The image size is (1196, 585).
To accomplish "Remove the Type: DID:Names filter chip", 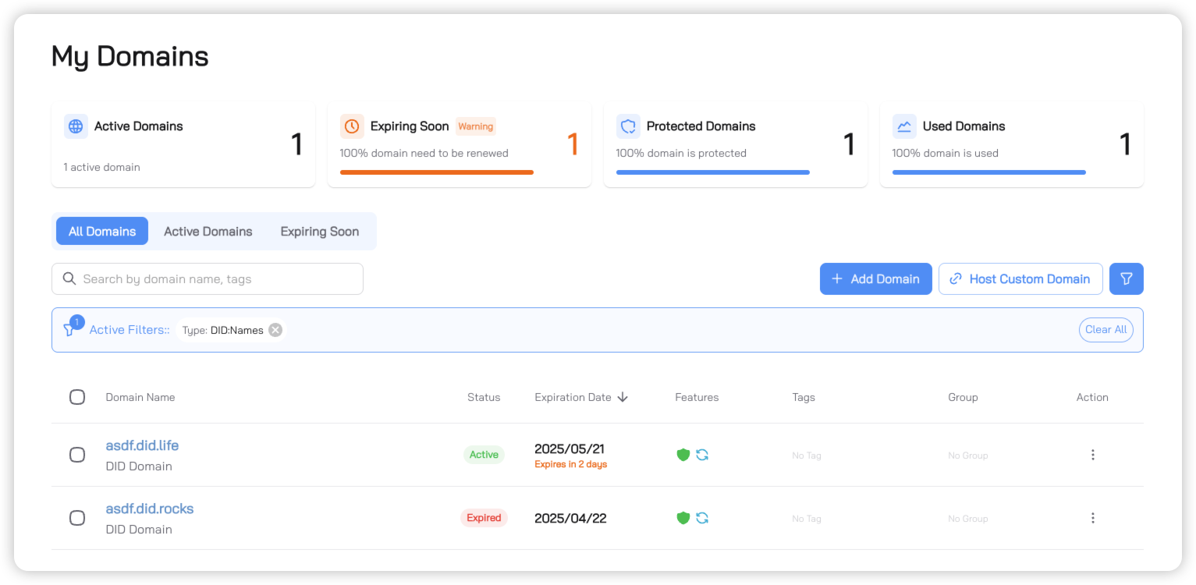I will tap(275, 330).
